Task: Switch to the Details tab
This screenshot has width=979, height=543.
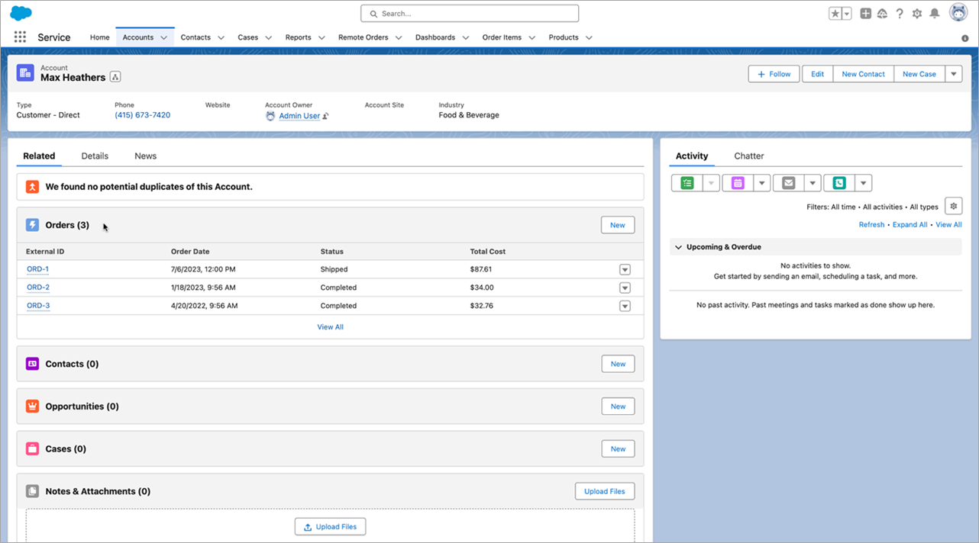Action: point(95,156)
